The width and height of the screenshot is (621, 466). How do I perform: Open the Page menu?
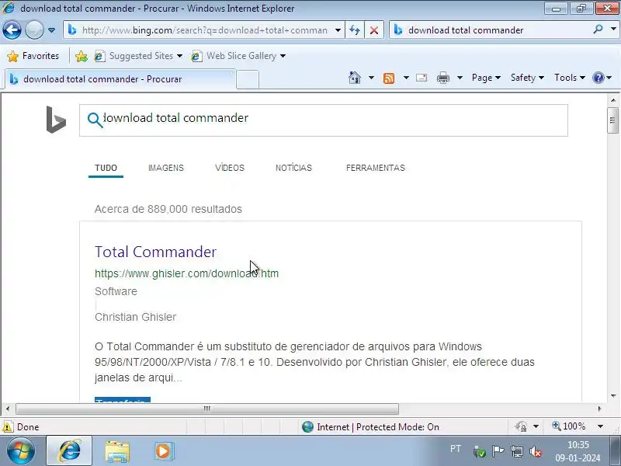(486, 78)
